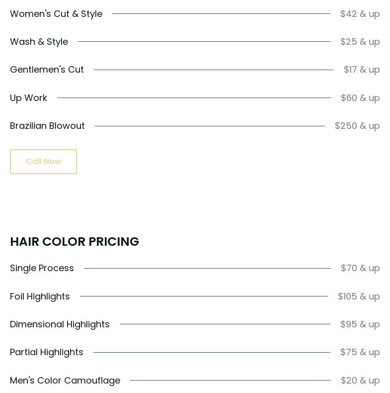Click the Brazilian Blowout service label
The image size is (390, 393).
pos(47,126)
